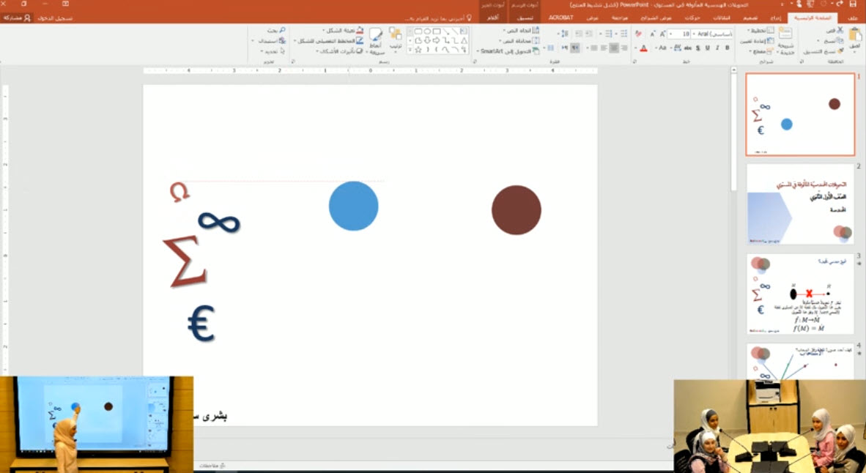The image size is (866, 473).
Task: Open the Quick Styles gallery icon
Action: click(x=376, y=38)
